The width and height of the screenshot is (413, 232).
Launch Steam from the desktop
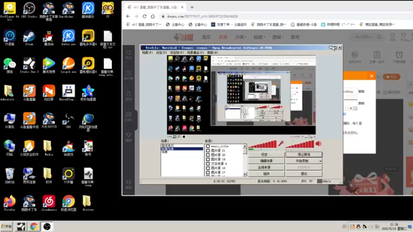29,38
